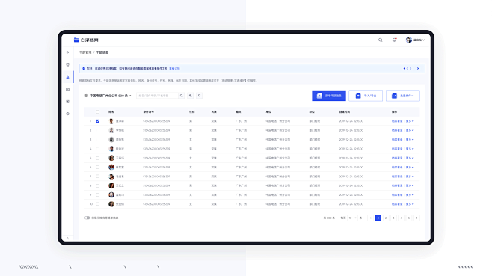Open the batch operation dropdown button
The image size is (492, 276).
click(403, 96)
